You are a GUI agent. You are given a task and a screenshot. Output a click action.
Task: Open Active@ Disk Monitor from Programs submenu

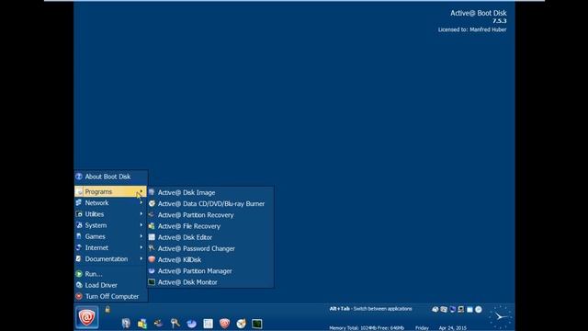click(x=210, y=282)
